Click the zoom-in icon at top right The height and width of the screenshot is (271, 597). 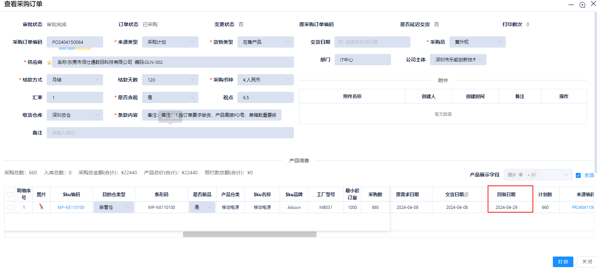coord(582,5)
